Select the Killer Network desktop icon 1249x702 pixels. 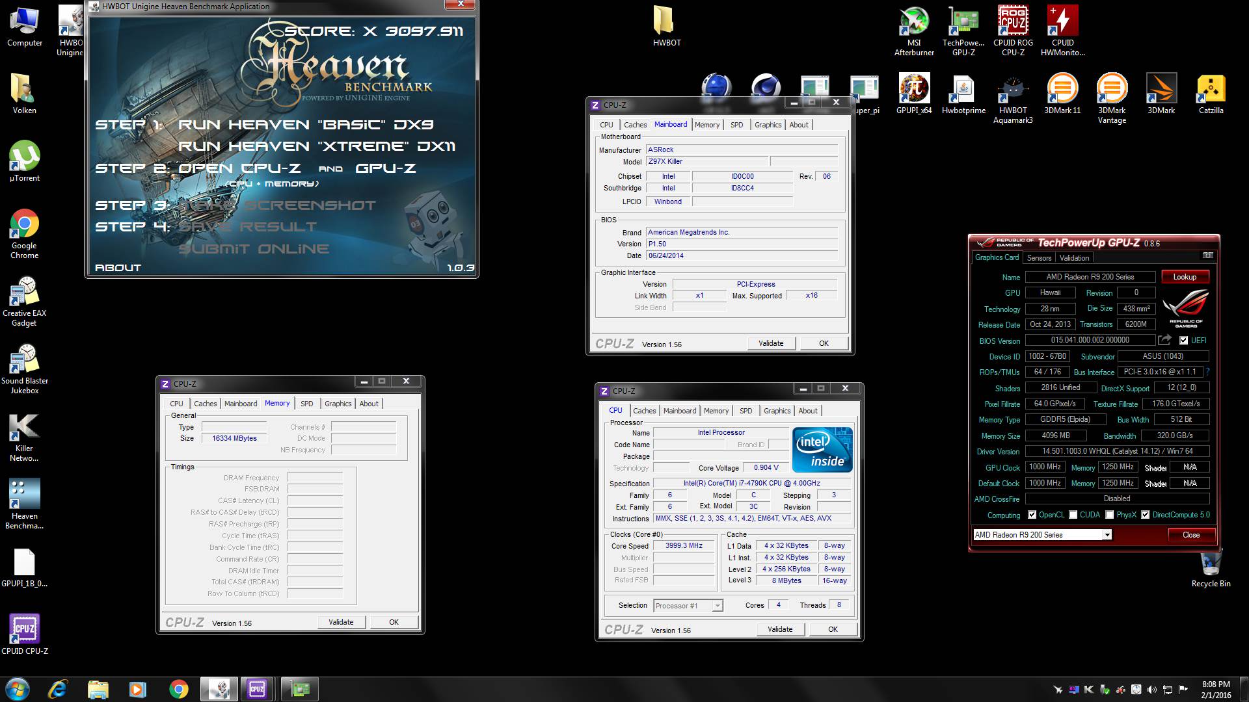click(x=25, y=436)
